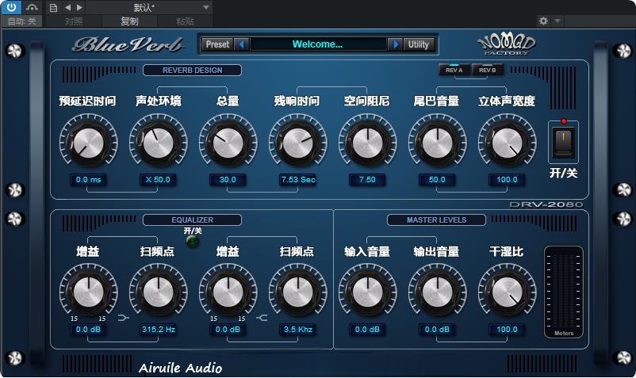
Task: Select next BlueVerb preset right arrow
Action: [x=395, y=44]
